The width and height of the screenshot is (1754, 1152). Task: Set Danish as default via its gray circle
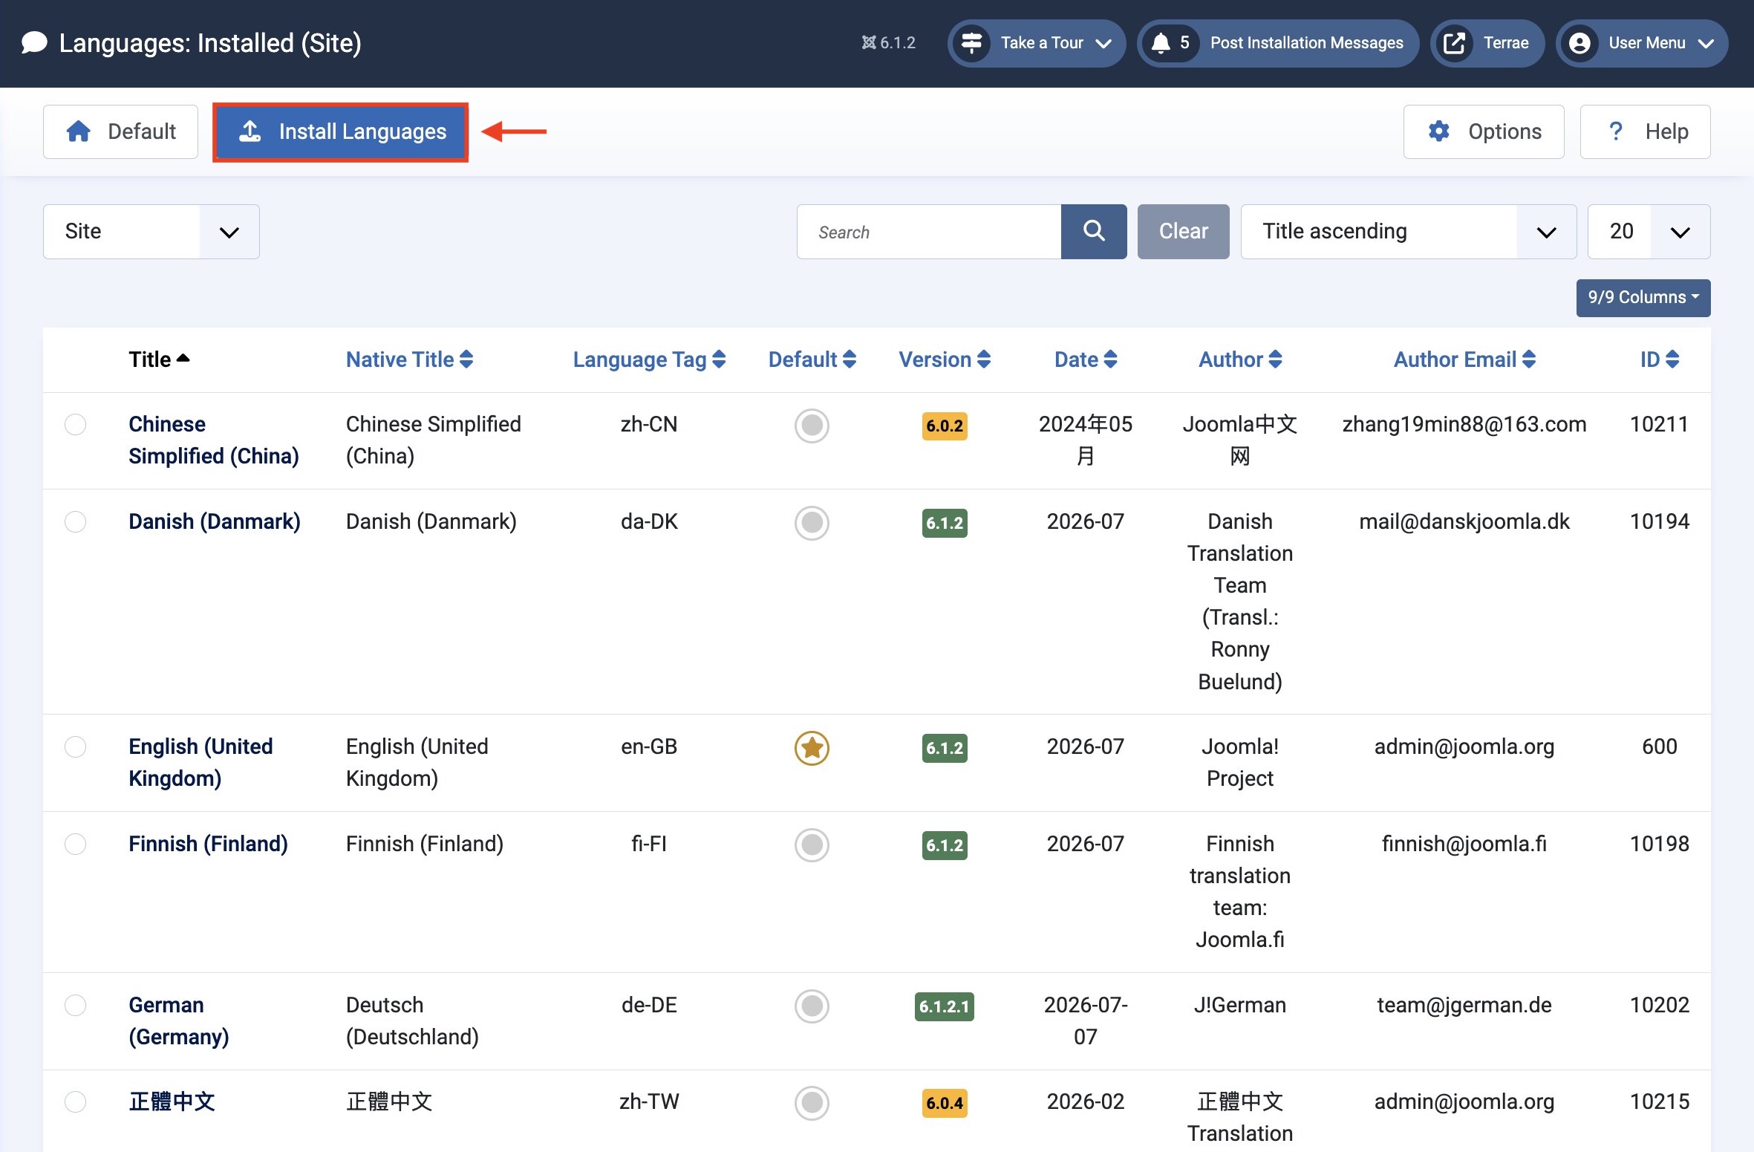pyautogui.click(x=812, y=523)
